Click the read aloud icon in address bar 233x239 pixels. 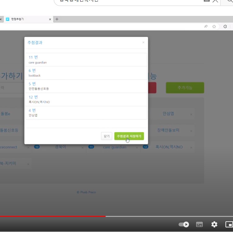(206, 26)
